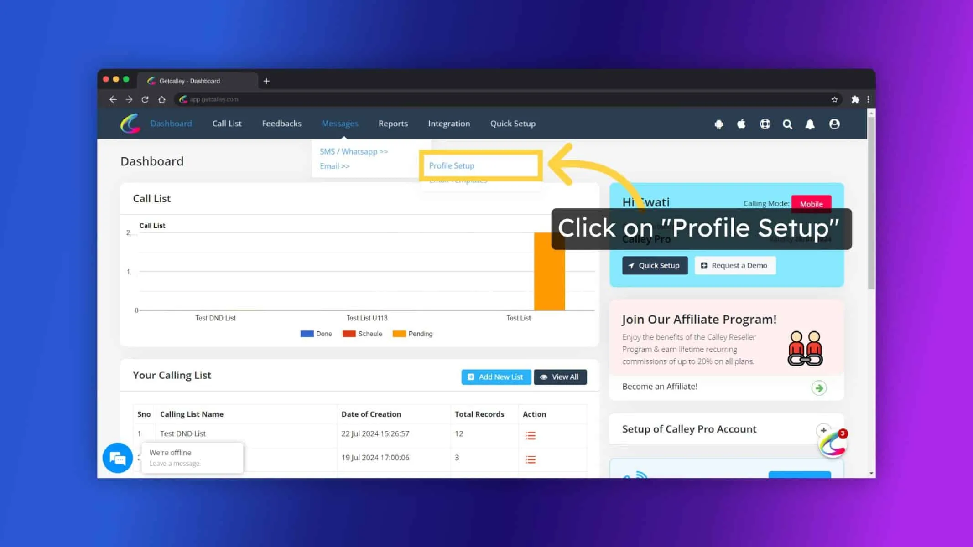Image resolution: width=973 pixels, height=547 pixels.
Task: Expand the SMS / Whatsapp >> submenu
Action: 354,151
